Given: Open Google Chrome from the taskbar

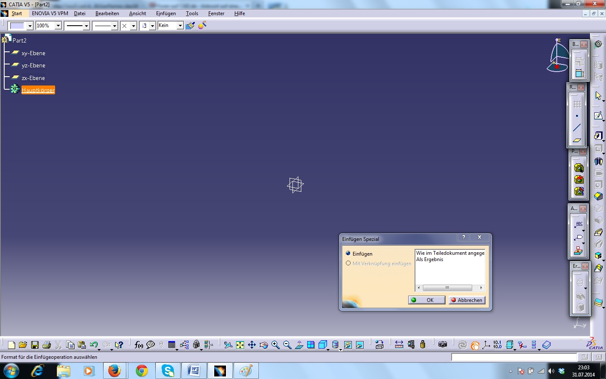Looking at the screenshot, I should (x=142, y=371).
